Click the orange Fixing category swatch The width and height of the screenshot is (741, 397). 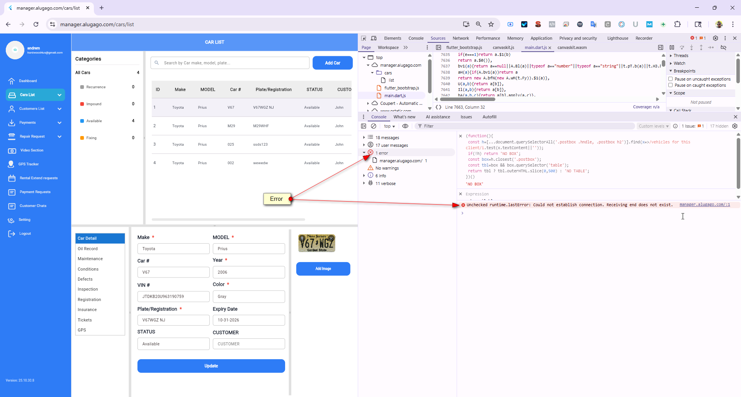coord(82,138)
